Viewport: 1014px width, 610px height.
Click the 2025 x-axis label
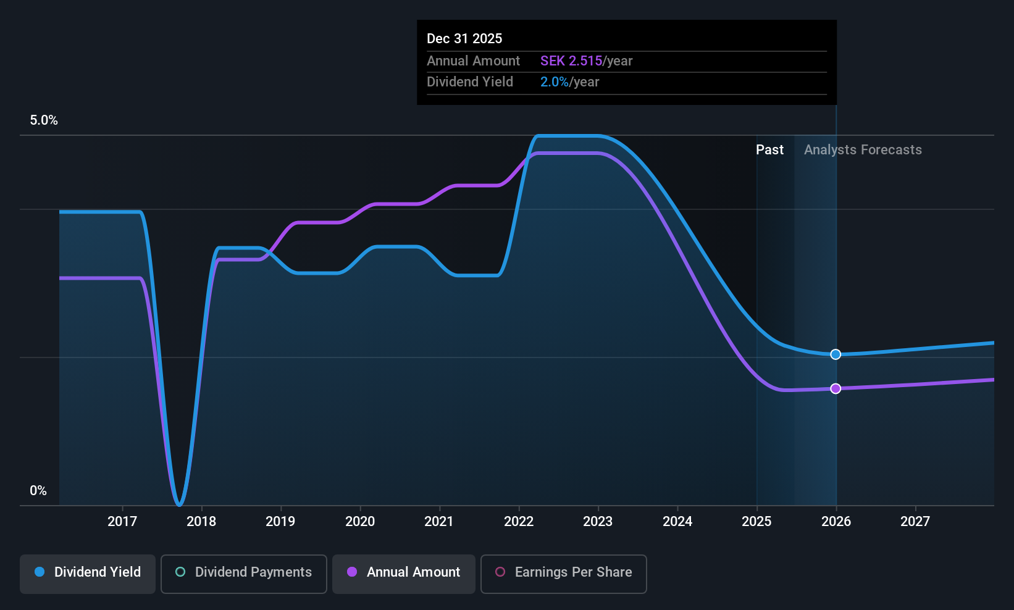(x=756, y=522)
